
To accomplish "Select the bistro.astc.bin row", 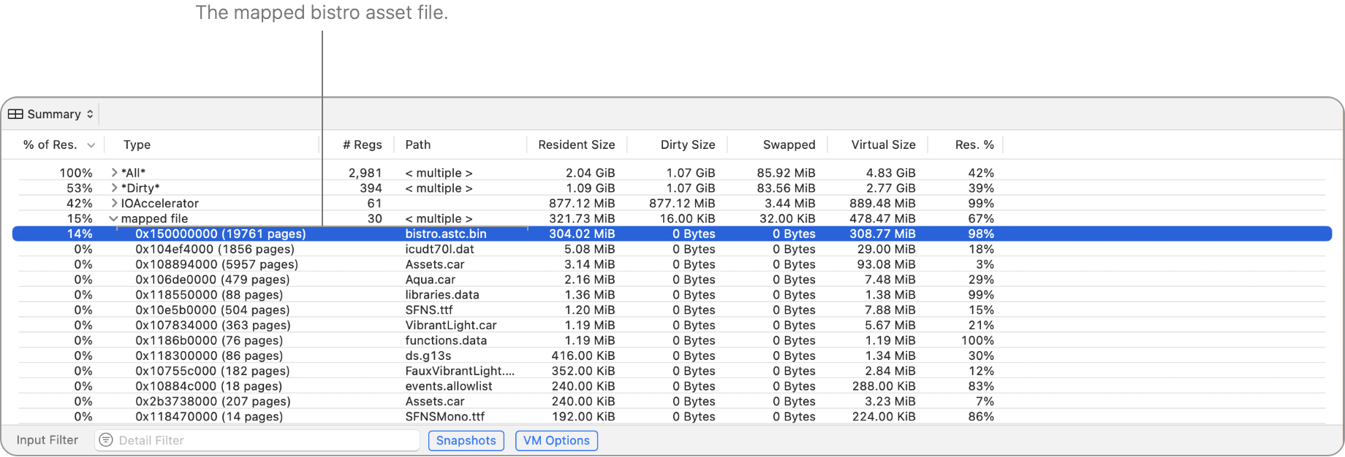I will tap(445, 234).
